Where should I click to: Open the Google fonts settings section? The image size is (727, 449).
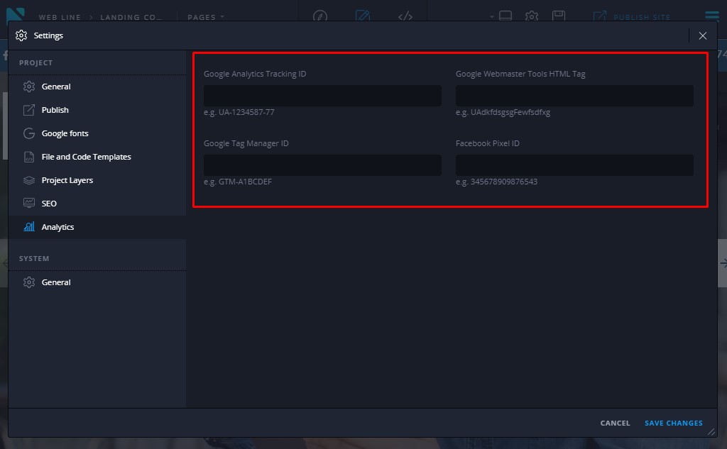click(97, 133)
